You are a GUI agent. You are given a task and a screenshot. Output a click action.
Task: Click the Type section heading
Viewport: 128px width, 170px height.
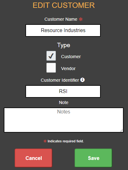pyautogui.click(x=64, y=45)
